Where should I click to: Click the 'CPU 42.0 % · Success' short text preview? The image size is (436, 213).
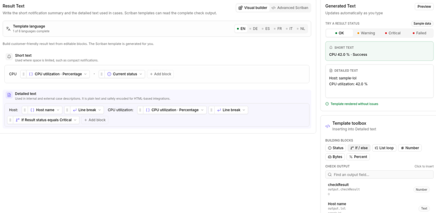[348, 54]
